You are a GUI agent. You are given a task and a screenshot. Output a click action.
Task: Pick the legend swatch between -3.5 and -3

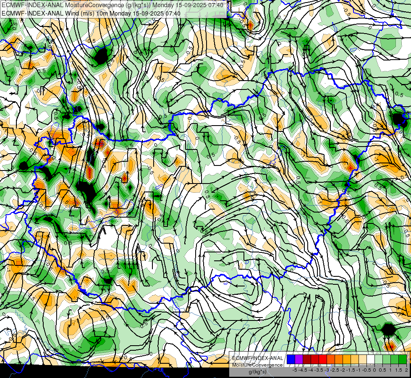click(x=323, y=360)
